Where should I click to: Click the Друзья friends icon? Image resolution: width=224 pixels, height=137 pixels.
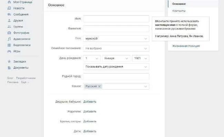tap(9, 21)
